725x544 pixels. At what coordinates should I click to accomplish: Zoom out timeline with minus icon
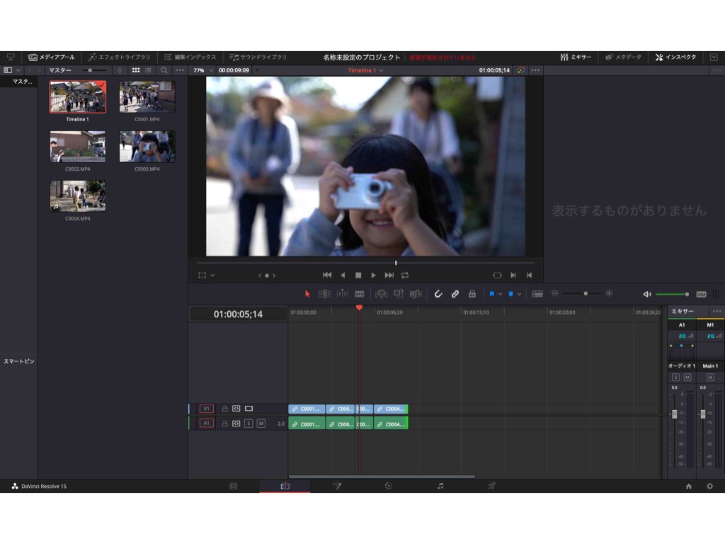[555, 293]
